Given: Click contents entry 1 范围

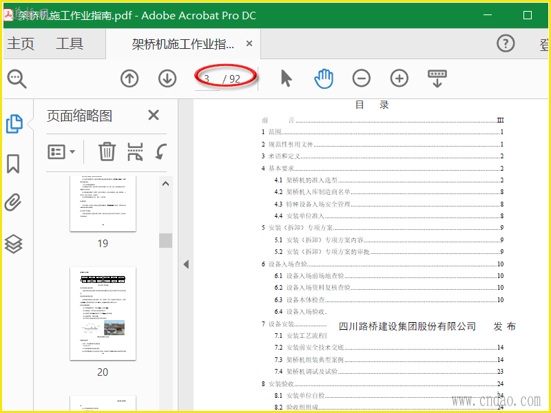Looking at the screenshot, I should [x=383, y=132].
